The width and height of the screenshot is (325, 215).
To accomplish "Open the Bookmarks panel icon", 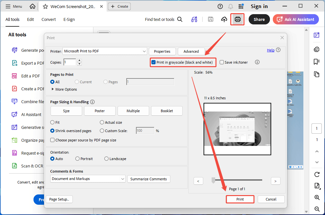I will (317, 61).
